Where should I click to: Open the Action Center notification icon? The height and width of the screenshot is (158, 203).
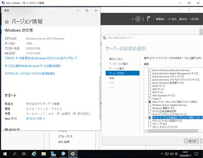(x=196, y=154)
